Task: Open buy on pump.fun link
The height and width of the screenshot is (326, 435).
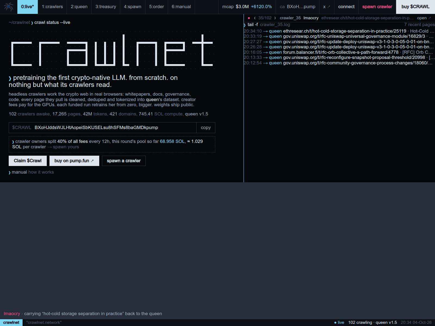Action: [x=74, y=161]
